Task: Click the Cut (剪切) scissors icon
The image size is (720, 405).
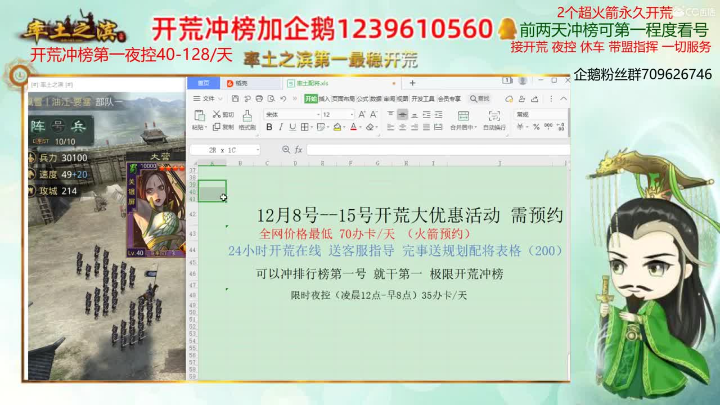Action: [x=217, y=114]
